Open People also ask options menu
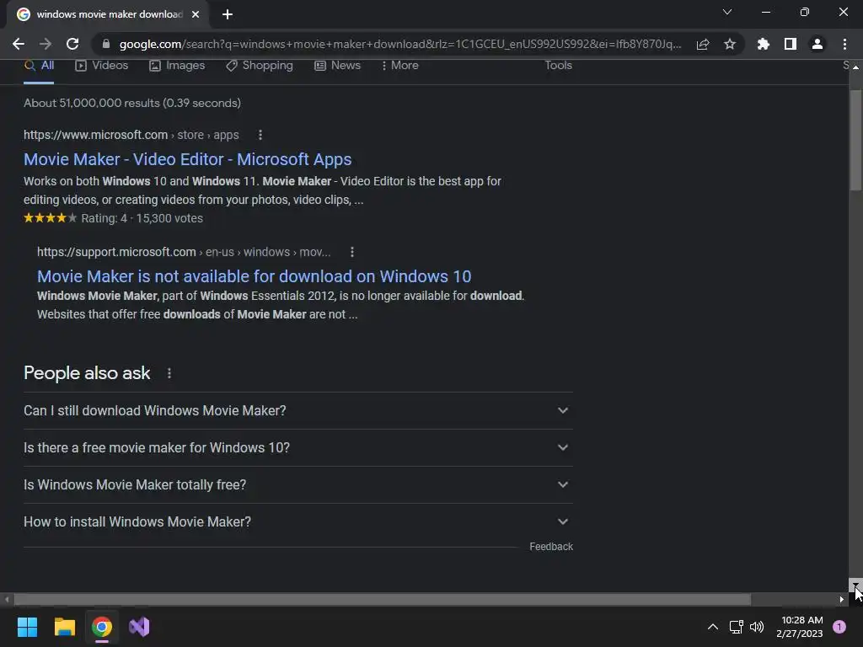Image resolution: width=863 pixels, height=647 pixels. click(169, 373)
